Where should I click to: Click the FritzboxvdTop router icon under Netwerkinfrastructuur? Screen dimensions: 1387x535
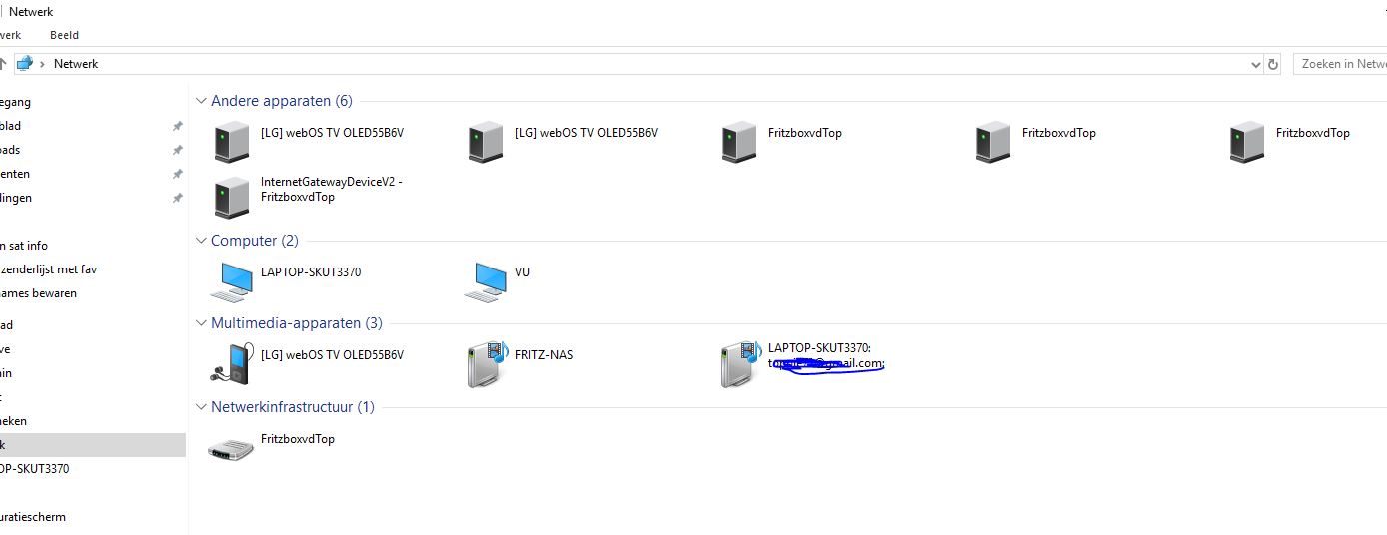pos(231,449)
